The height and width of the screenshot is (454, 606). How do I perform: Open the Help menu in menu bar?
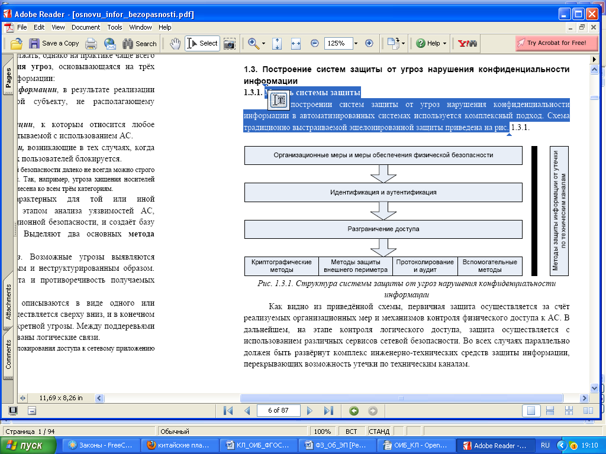pos(165,27)
